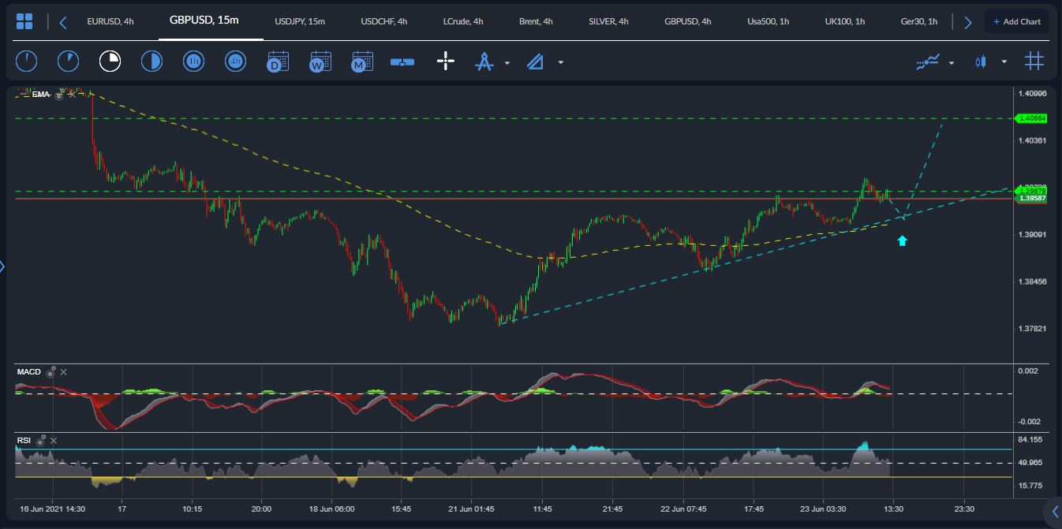Click the green 1.40664 price level tag
Viewport: 1062px width, 529px height.
1032,118
